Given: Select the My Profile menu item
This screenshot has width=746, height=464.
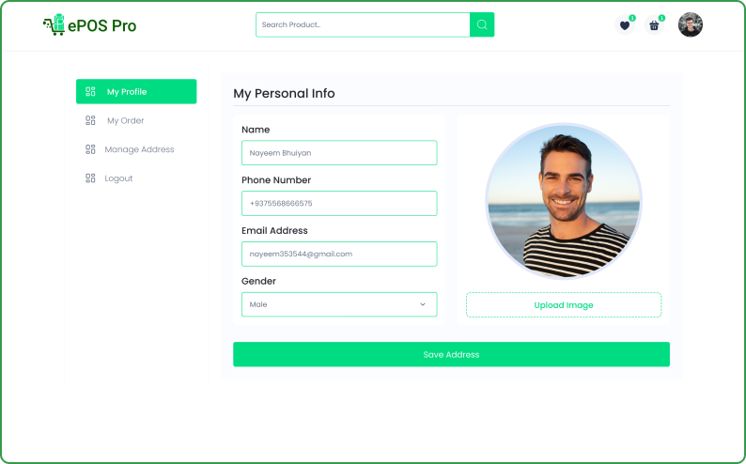Looking at the screenshot, I should click(136, 91).
